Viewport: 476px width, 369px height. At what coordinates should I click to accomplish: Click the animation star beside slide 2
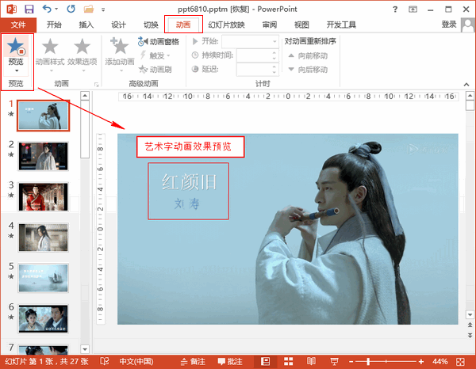click(x=11, y=155)
